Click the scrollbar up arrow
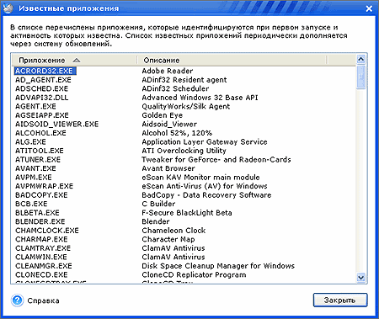 coord(360,59)
